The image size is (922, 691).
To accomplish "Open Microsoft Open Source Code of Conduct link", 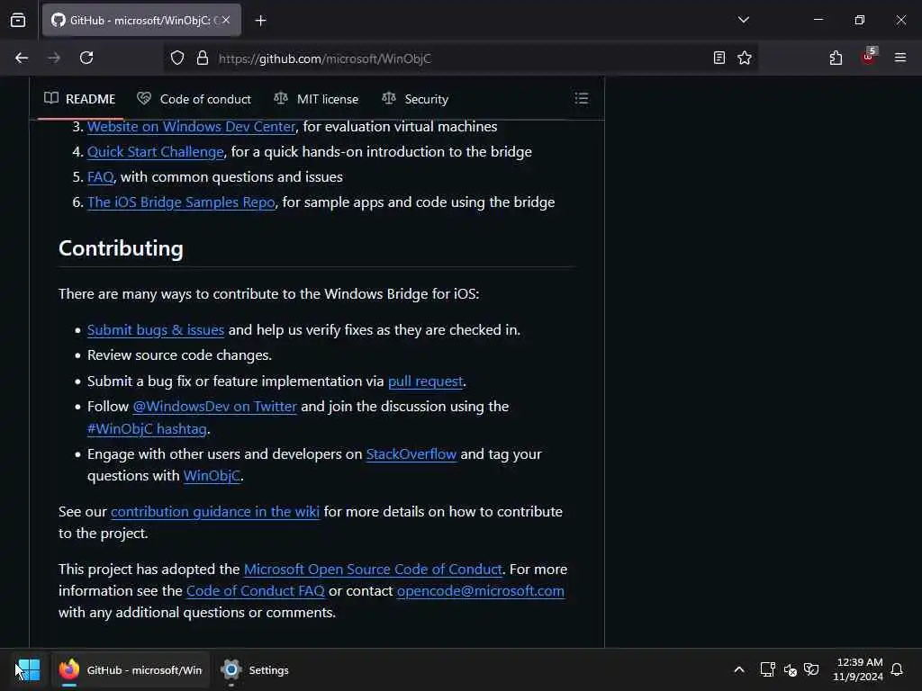I will pos(373,569).
